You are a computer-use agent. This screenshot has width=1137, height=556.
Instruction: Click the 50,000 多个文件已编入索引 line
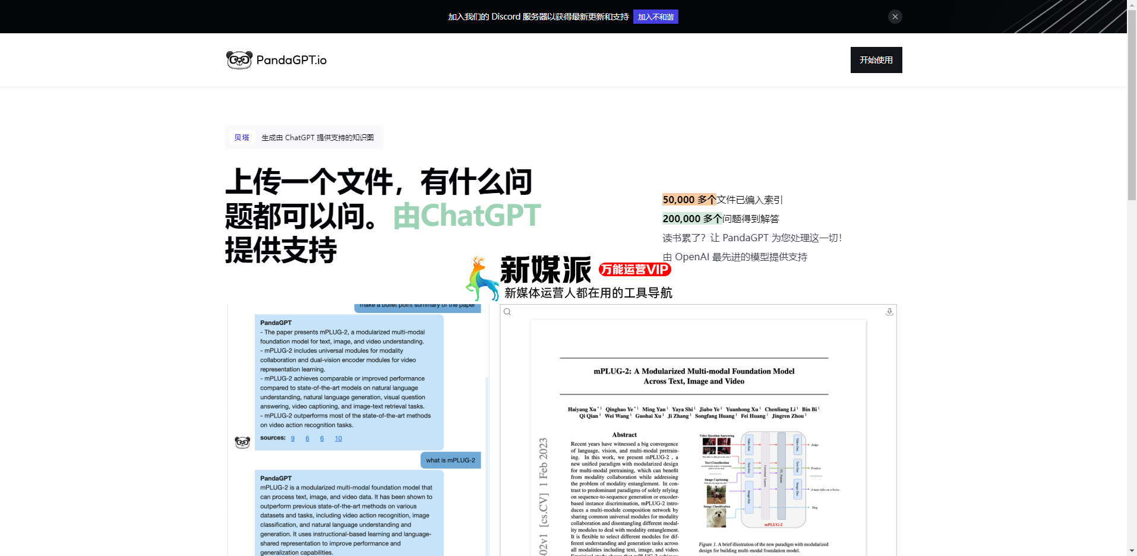pyautogui.click(x=722, y=200)
